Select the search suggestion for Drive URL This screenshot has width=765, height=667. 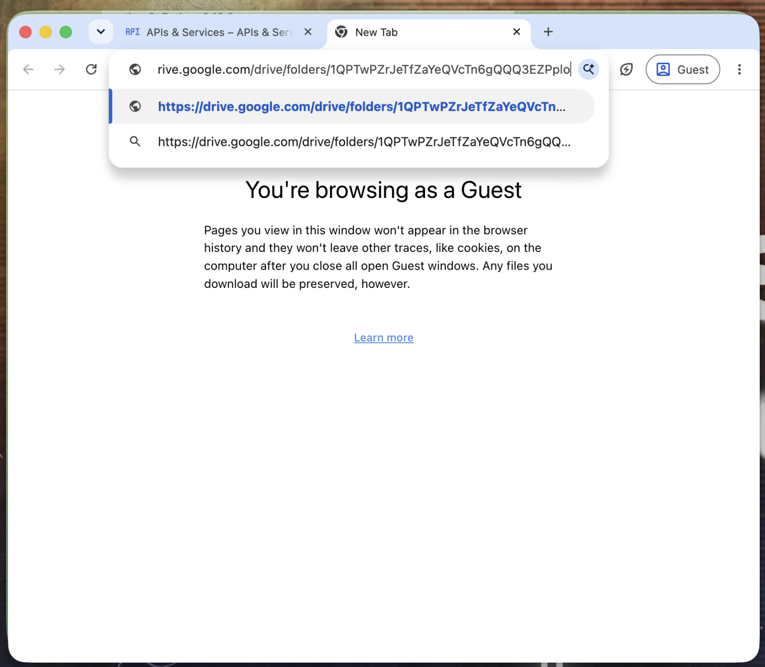(353, 142)
